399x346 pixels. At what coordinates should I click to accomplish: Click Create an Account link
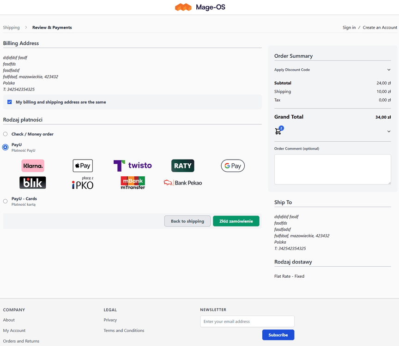coord(380,28)
